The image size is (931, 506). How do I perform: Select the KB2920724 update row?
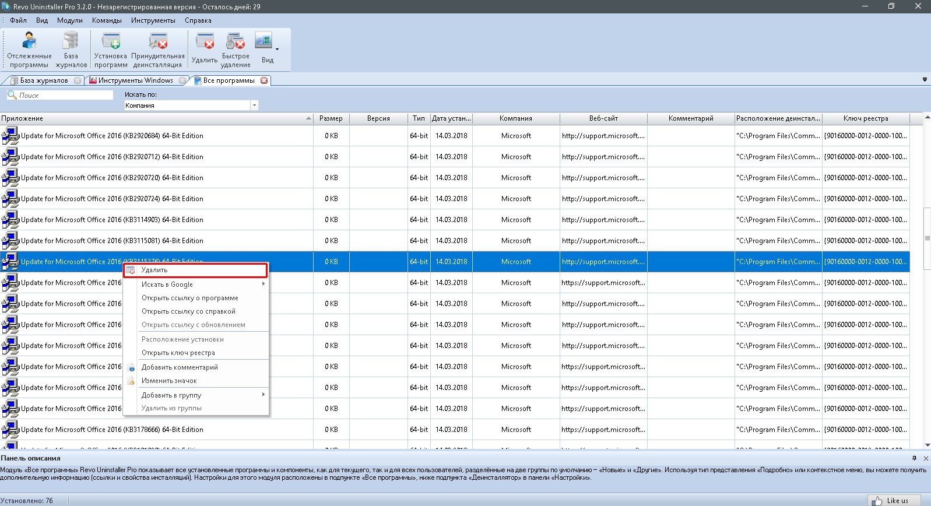(x=455, y=199)
